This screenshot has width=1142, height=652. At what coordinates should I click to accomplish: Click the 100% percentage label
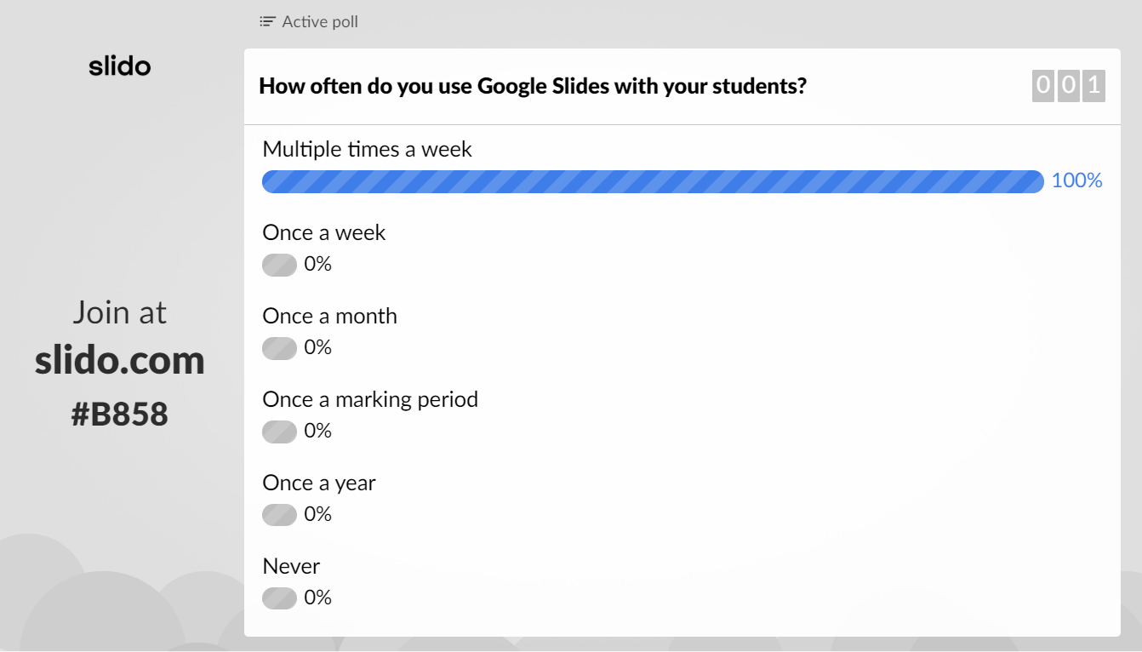[x=1076, y=180]
